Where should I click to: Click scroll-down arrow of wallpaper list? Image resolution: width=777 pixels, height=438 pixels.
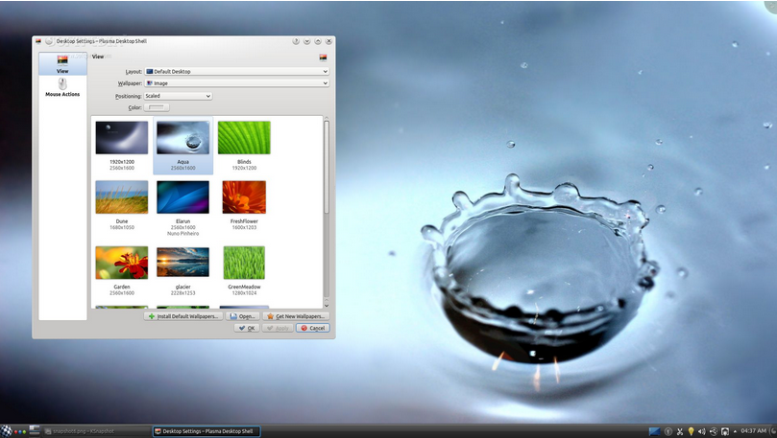(x=326, y=305)
